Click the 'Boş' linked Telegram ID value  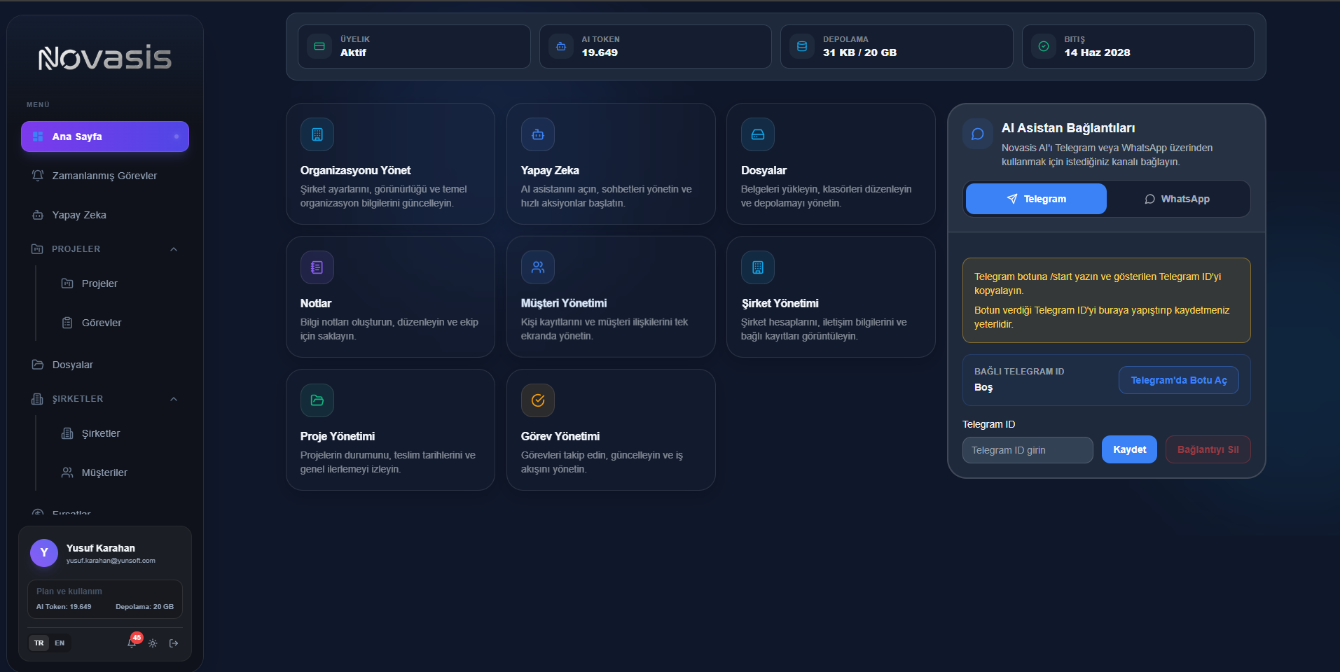point(983,387)
